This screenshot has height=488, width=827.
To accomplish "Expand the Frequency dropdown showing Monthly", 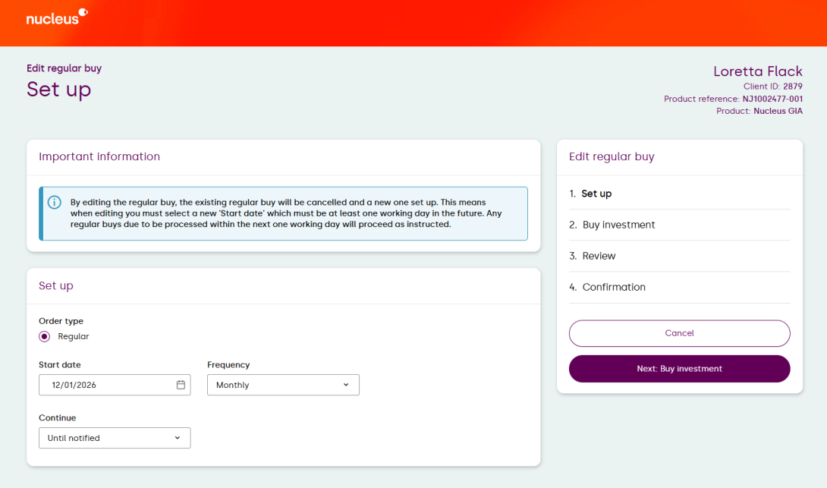I will click(x=283, y=385).
